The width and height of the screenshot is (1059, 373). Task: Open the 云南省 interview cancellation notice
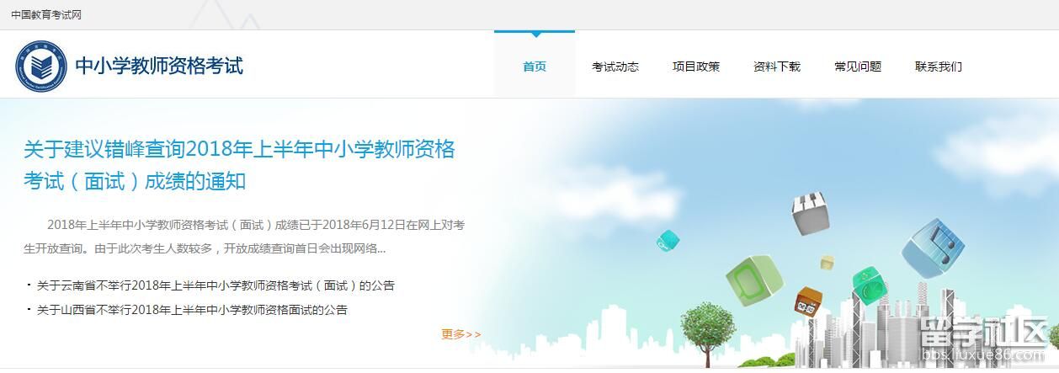216,285
